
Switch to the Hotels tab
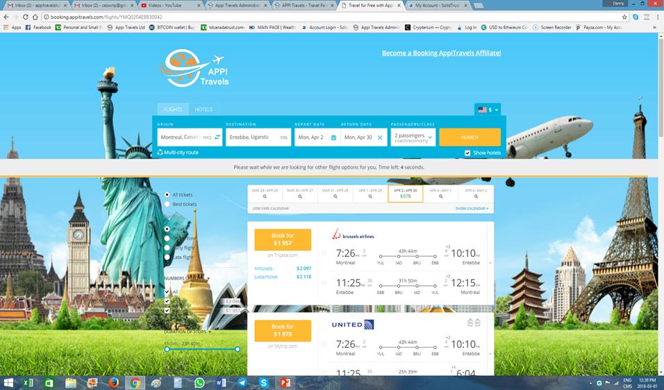[x=203, y=110]
